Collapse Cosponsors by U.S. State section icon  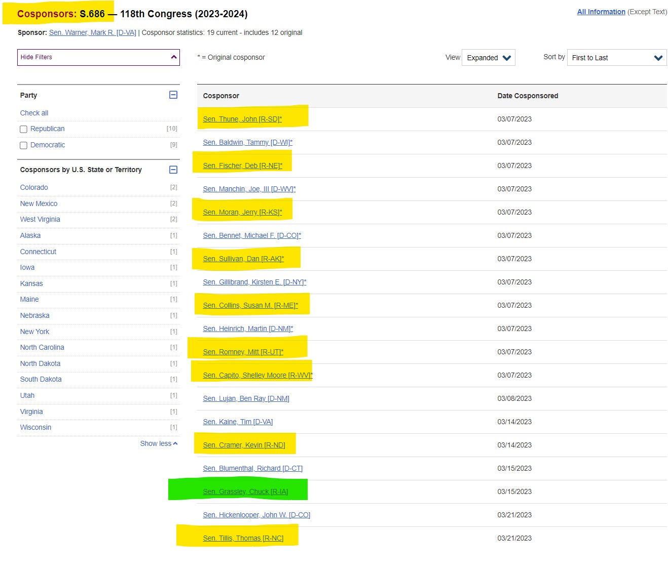coord(173,170)
